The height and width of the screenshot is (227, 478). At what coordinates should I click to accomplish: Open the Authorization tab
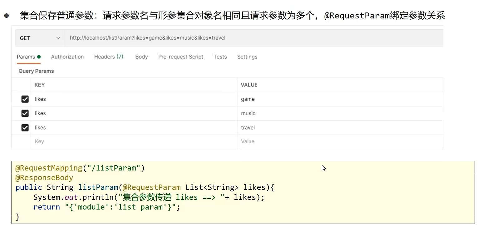(x=67, y=57)
